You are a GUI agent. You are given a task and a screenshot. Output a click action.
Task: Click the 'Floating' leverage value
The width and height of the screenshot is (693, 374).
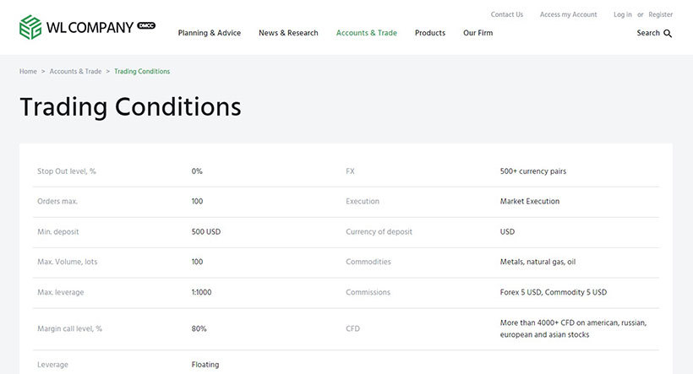click(x=205, y=365)
